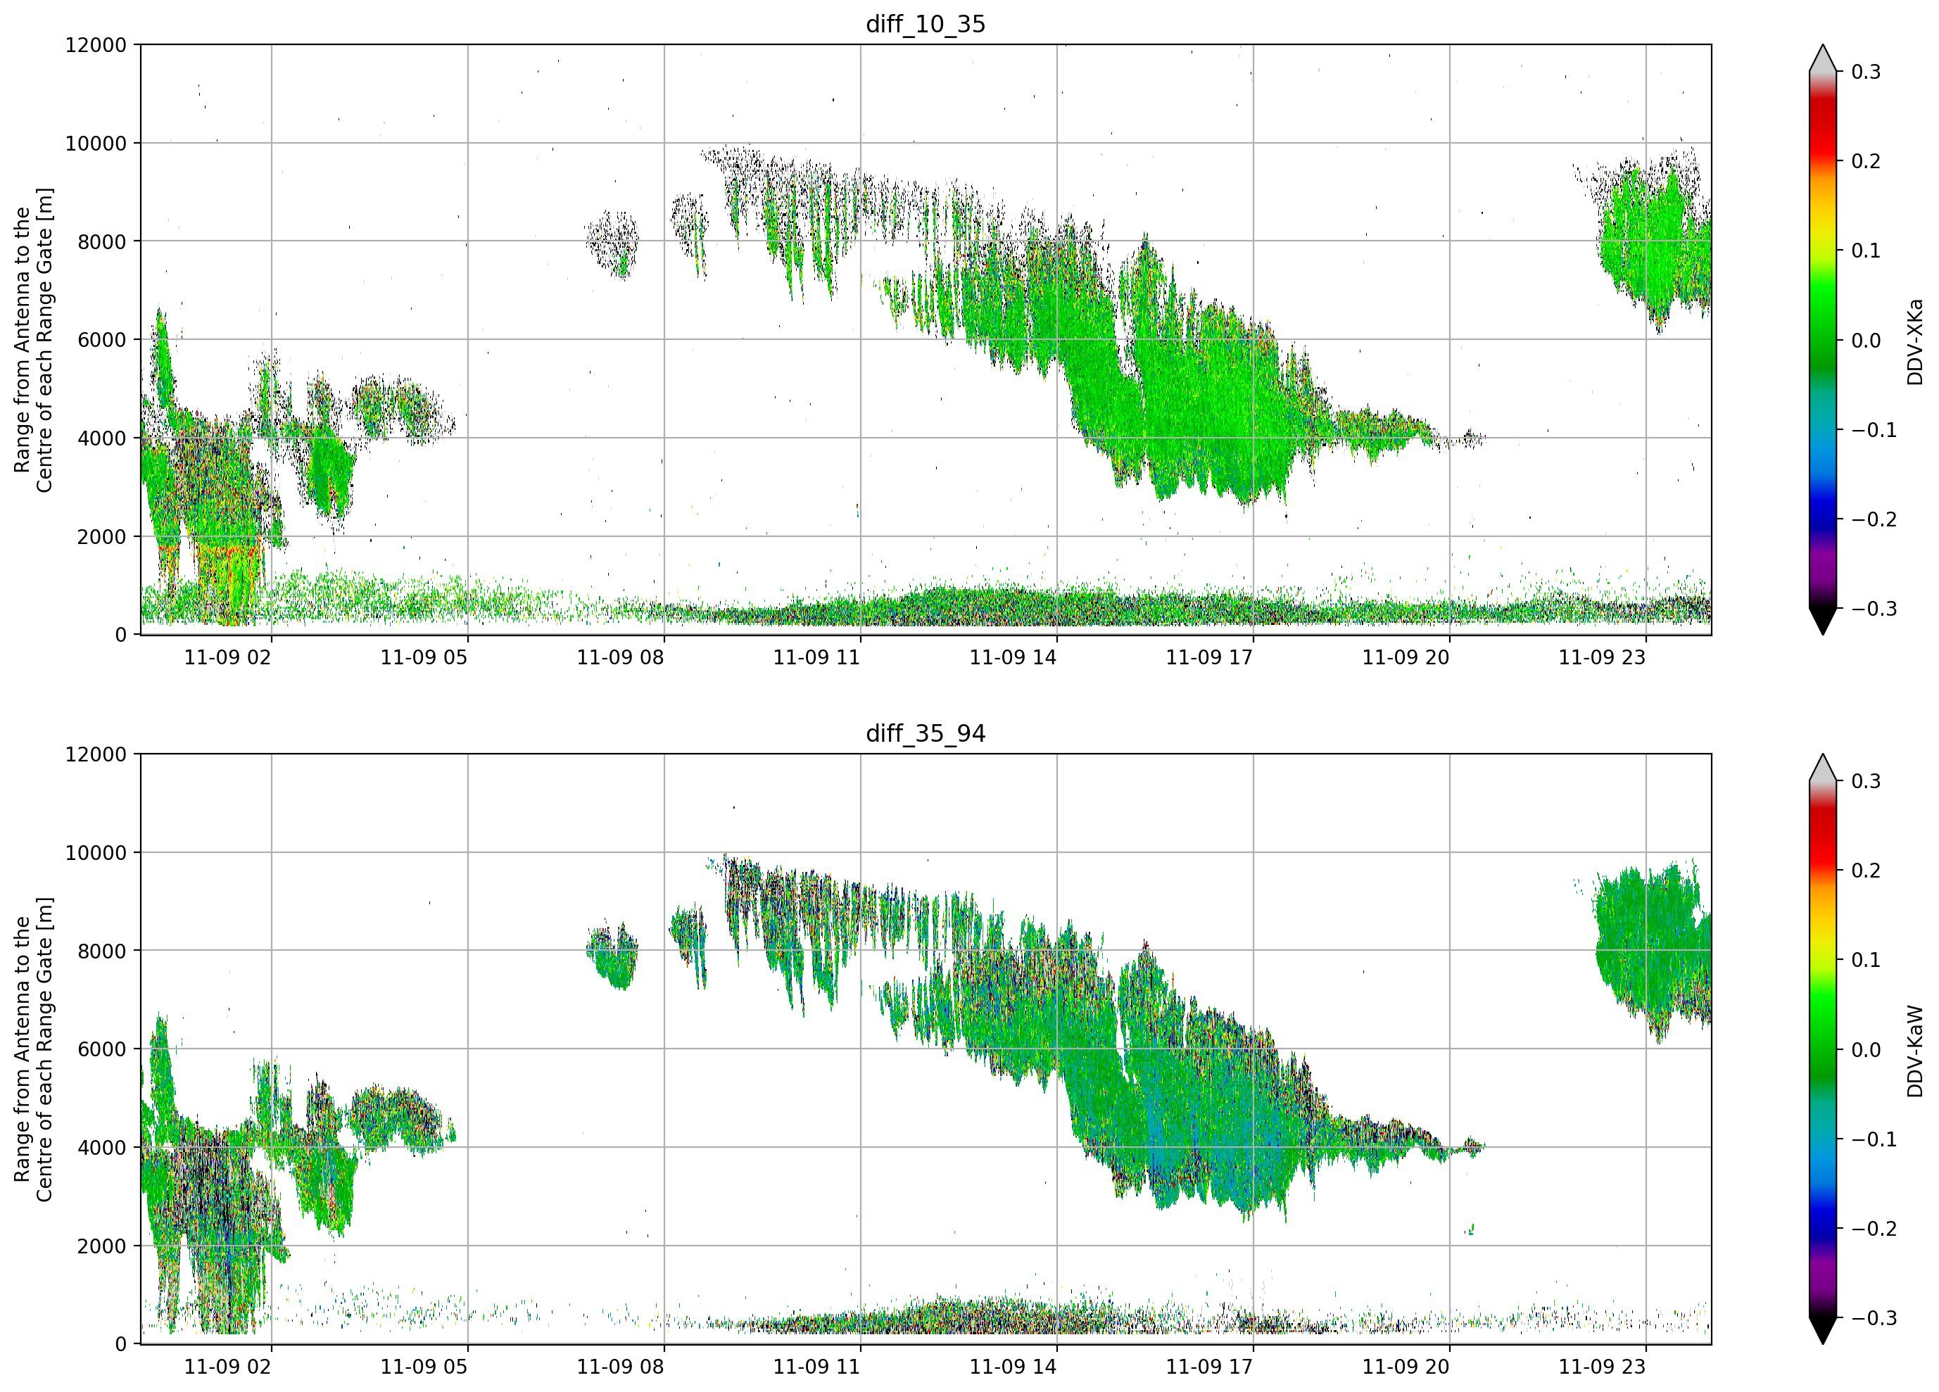Click the 11-09 20 time tick under diff_35_94
1939x1392 pixels.
click(x=1406, y=1367)
